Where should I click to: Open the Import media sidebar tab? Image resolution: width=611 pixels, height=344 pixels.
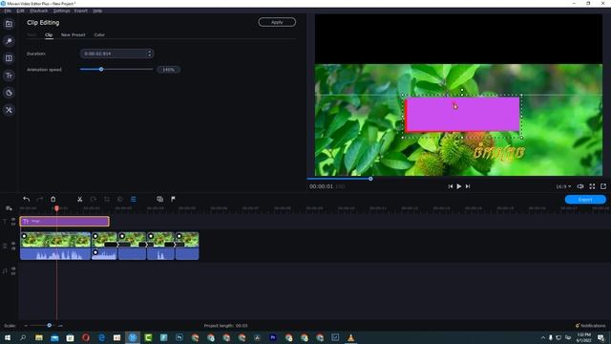(x=9, y=24)
